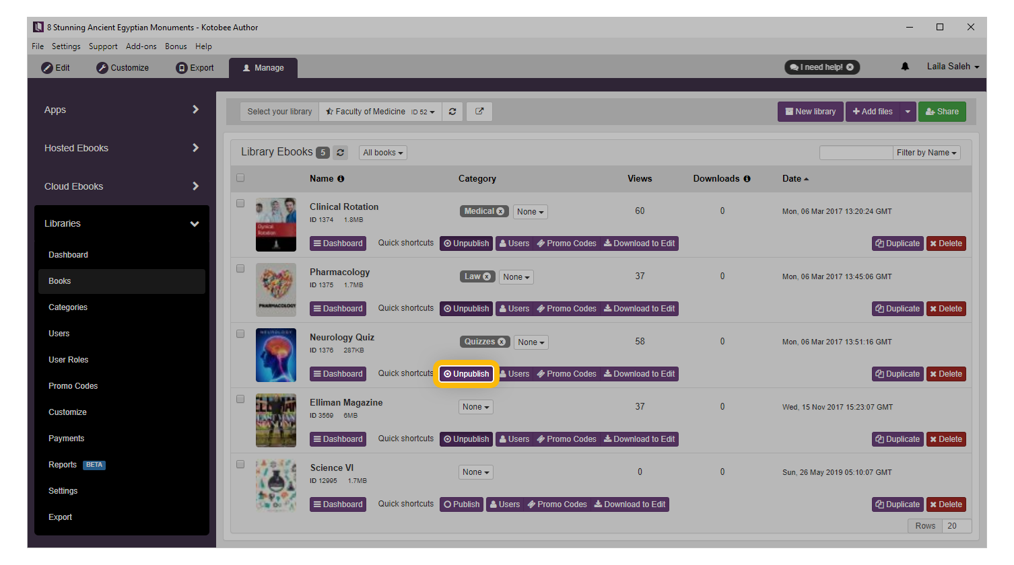Dismiss the I need help badge

pyautogui.click(x=850, y=67)
